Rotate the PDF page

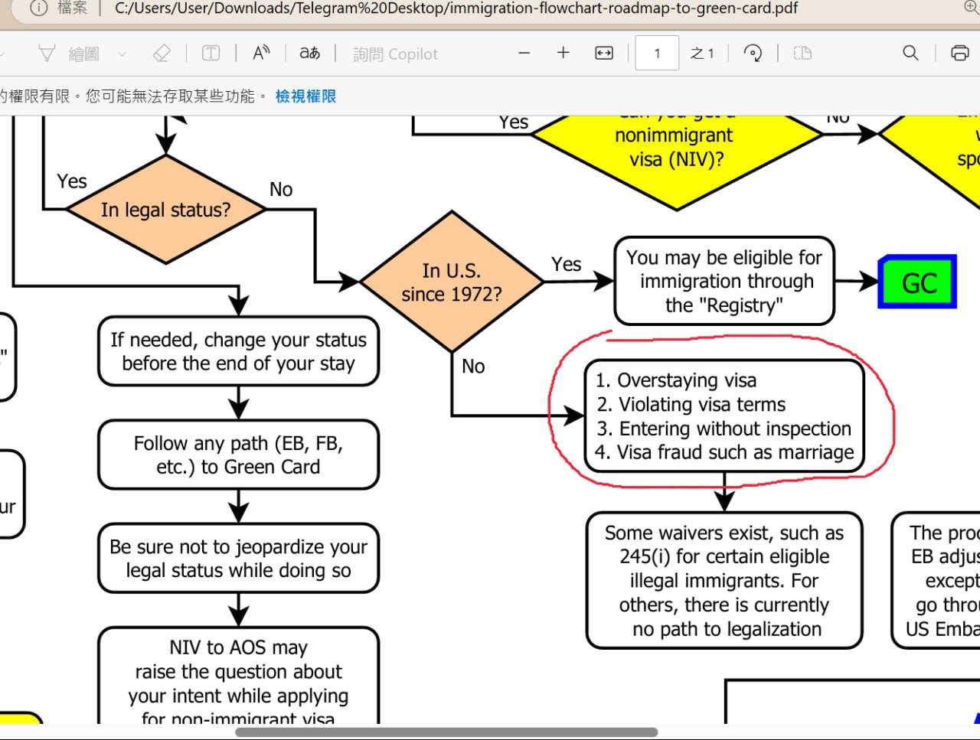[753, 54]
